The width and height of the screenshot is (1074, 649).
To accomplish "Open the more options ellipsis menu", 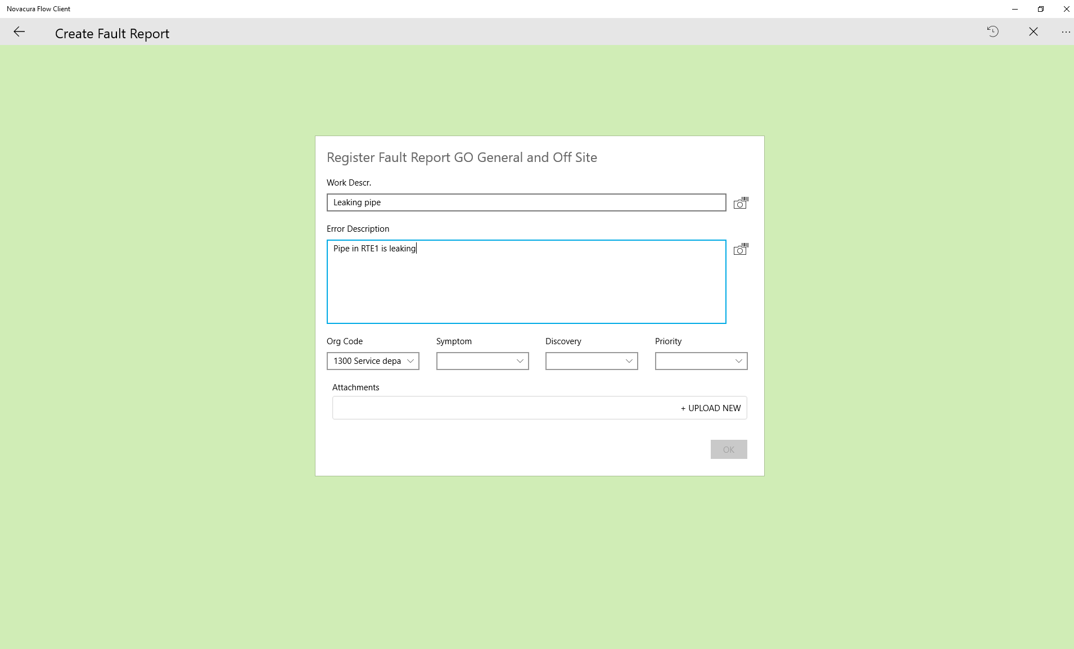I will click(1066, 32).
